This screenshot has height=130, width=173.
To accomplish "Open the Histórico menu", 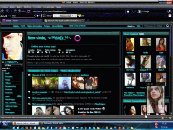I will pos(27,7).
